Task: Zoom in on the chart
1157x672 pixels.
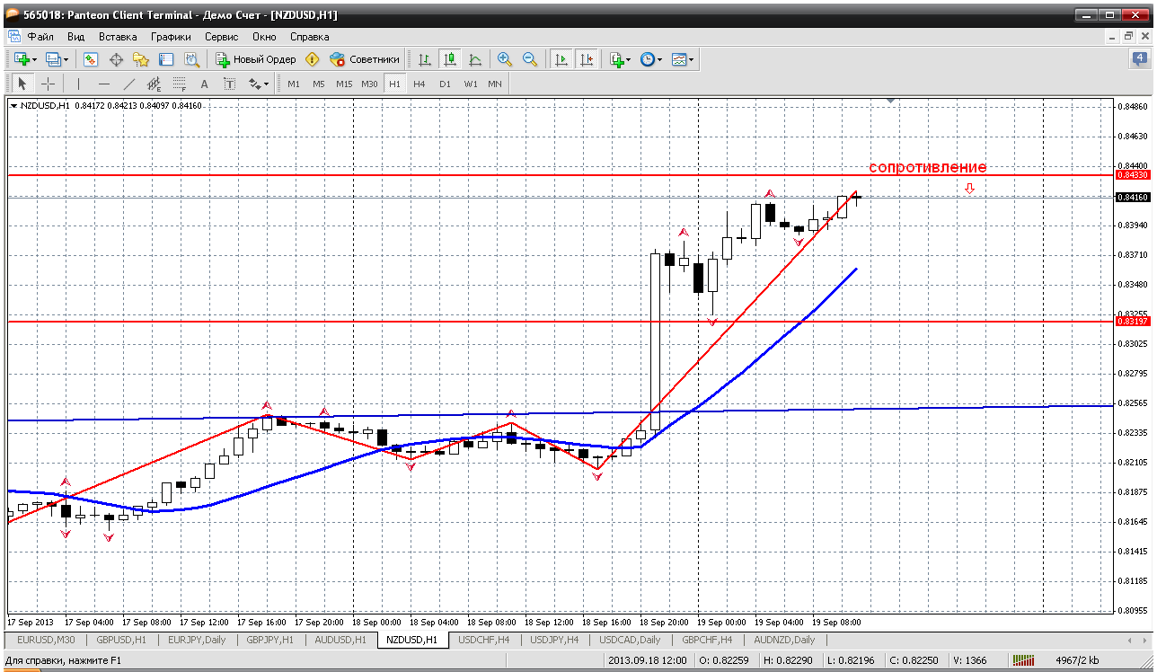Action: click(x=505, y=59)
